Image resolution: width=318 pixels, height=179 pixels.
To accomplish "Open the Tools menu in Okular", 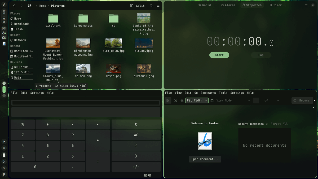I will pyautogui.click(x=223, y=93).
